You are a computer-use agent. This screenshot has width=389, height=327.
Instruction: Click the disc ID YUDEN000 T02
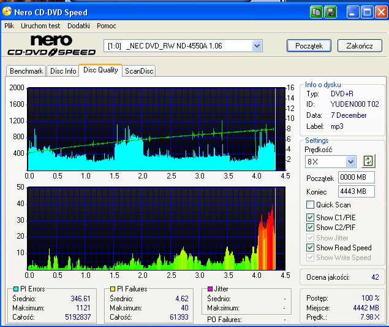[355, 104]
